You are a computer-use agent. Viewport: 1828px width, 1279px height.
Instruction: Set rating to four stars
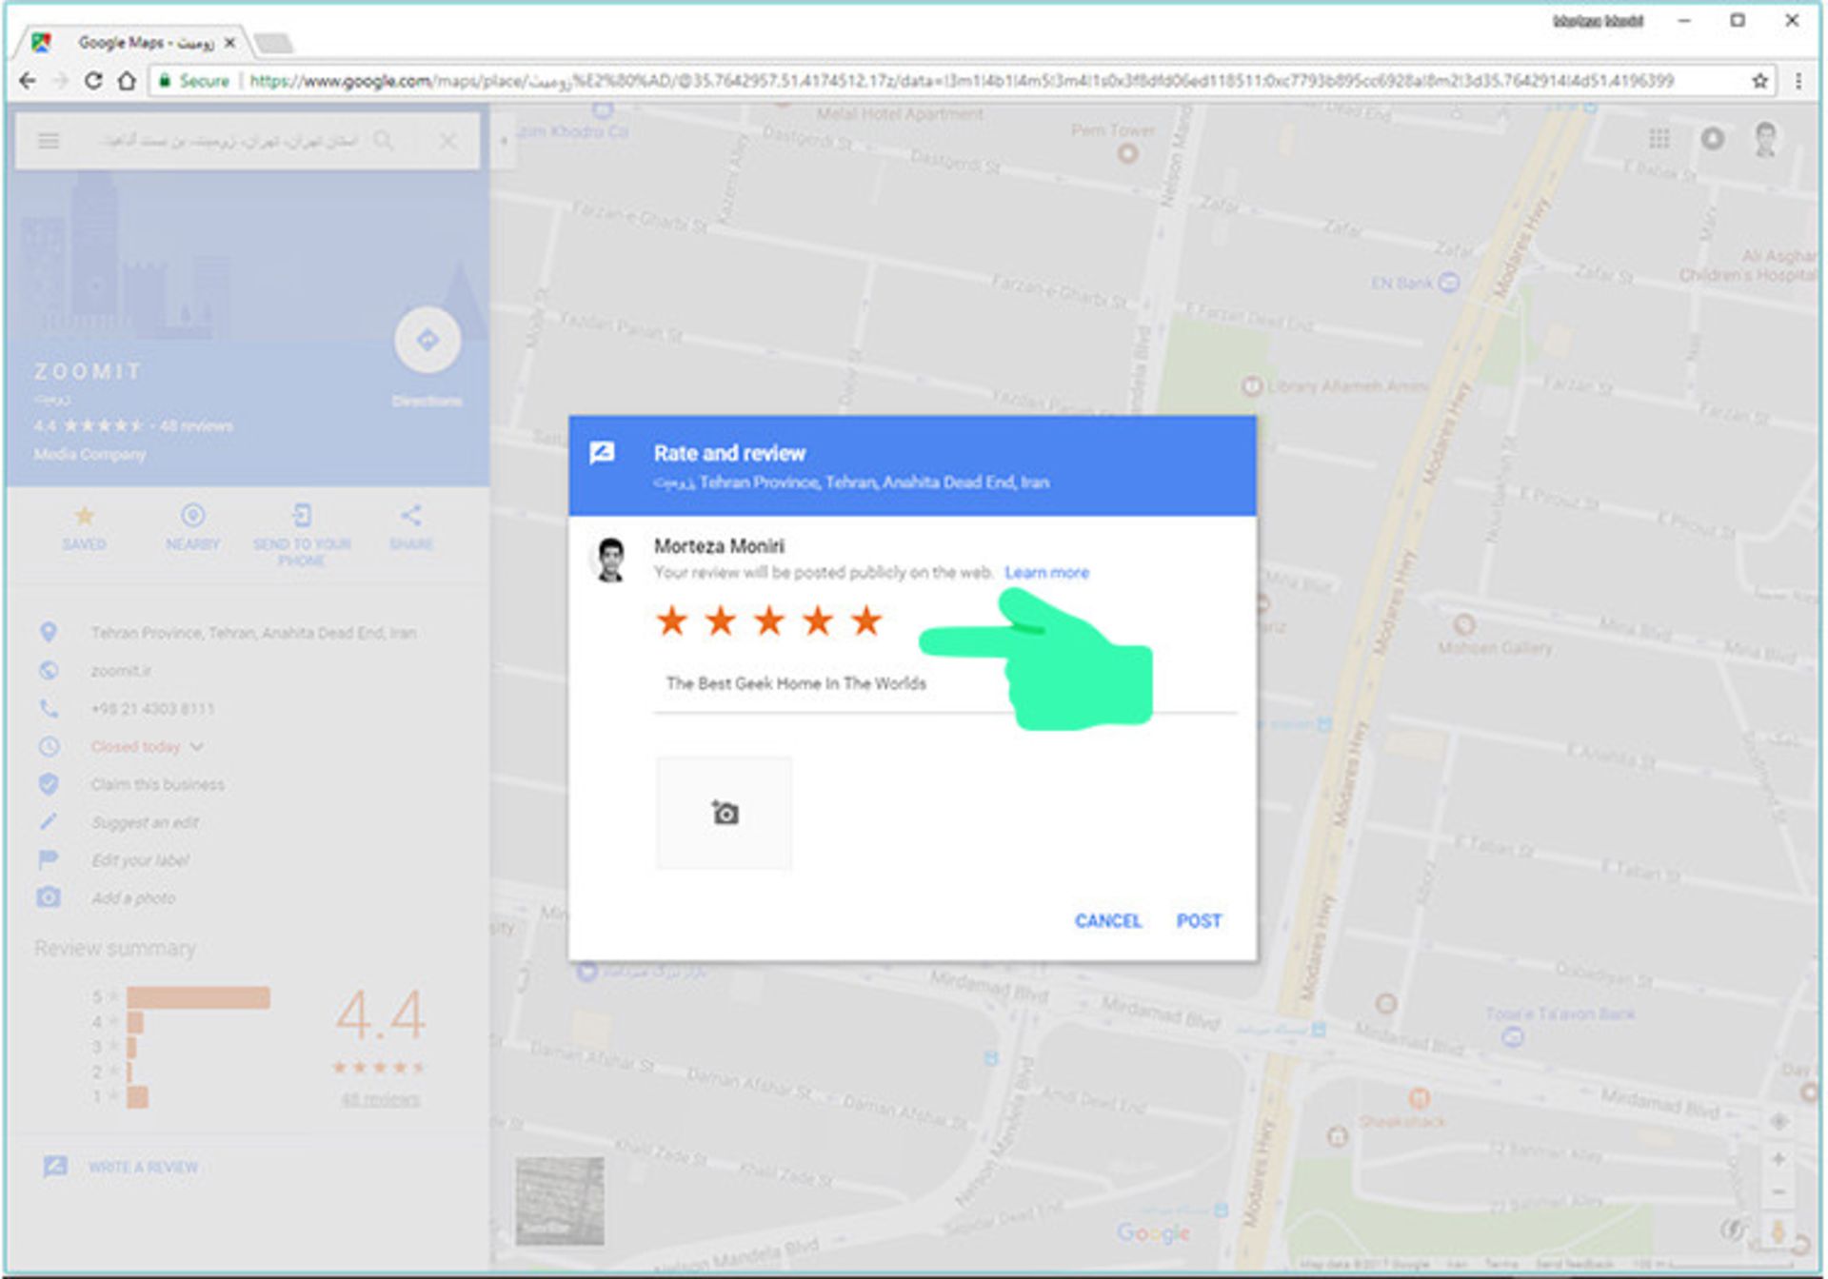[818, 621]
